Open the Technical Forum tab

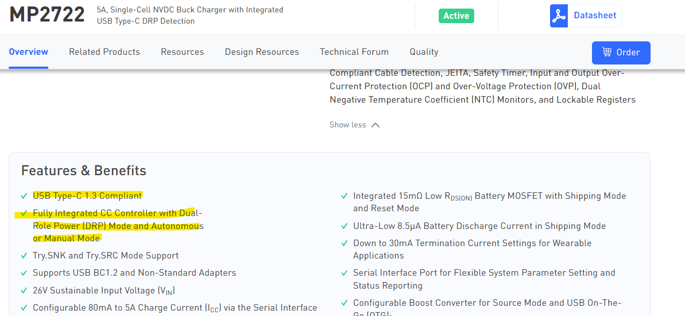coord(354,52)
